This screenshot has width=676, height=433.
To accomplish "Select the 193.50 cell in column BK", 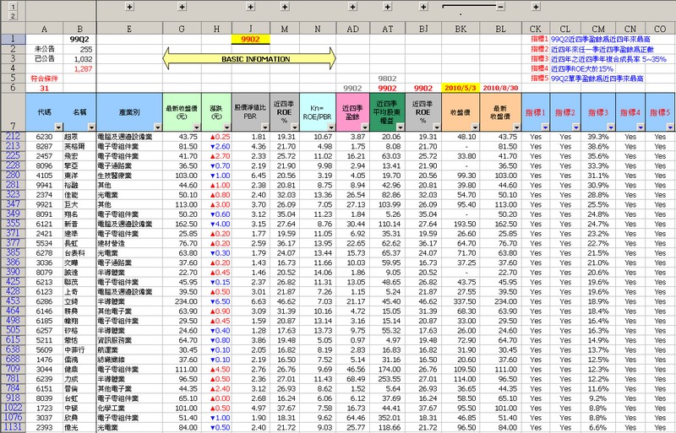I will (461, 224).
